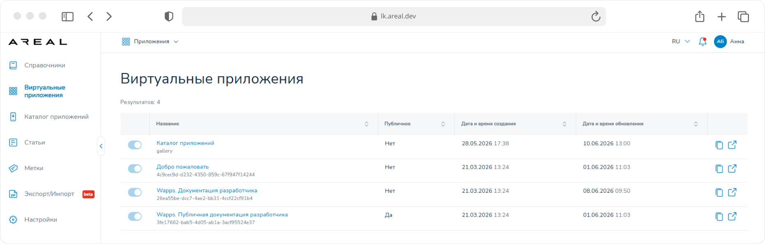Click the Метки tag icon

point(13,168)
